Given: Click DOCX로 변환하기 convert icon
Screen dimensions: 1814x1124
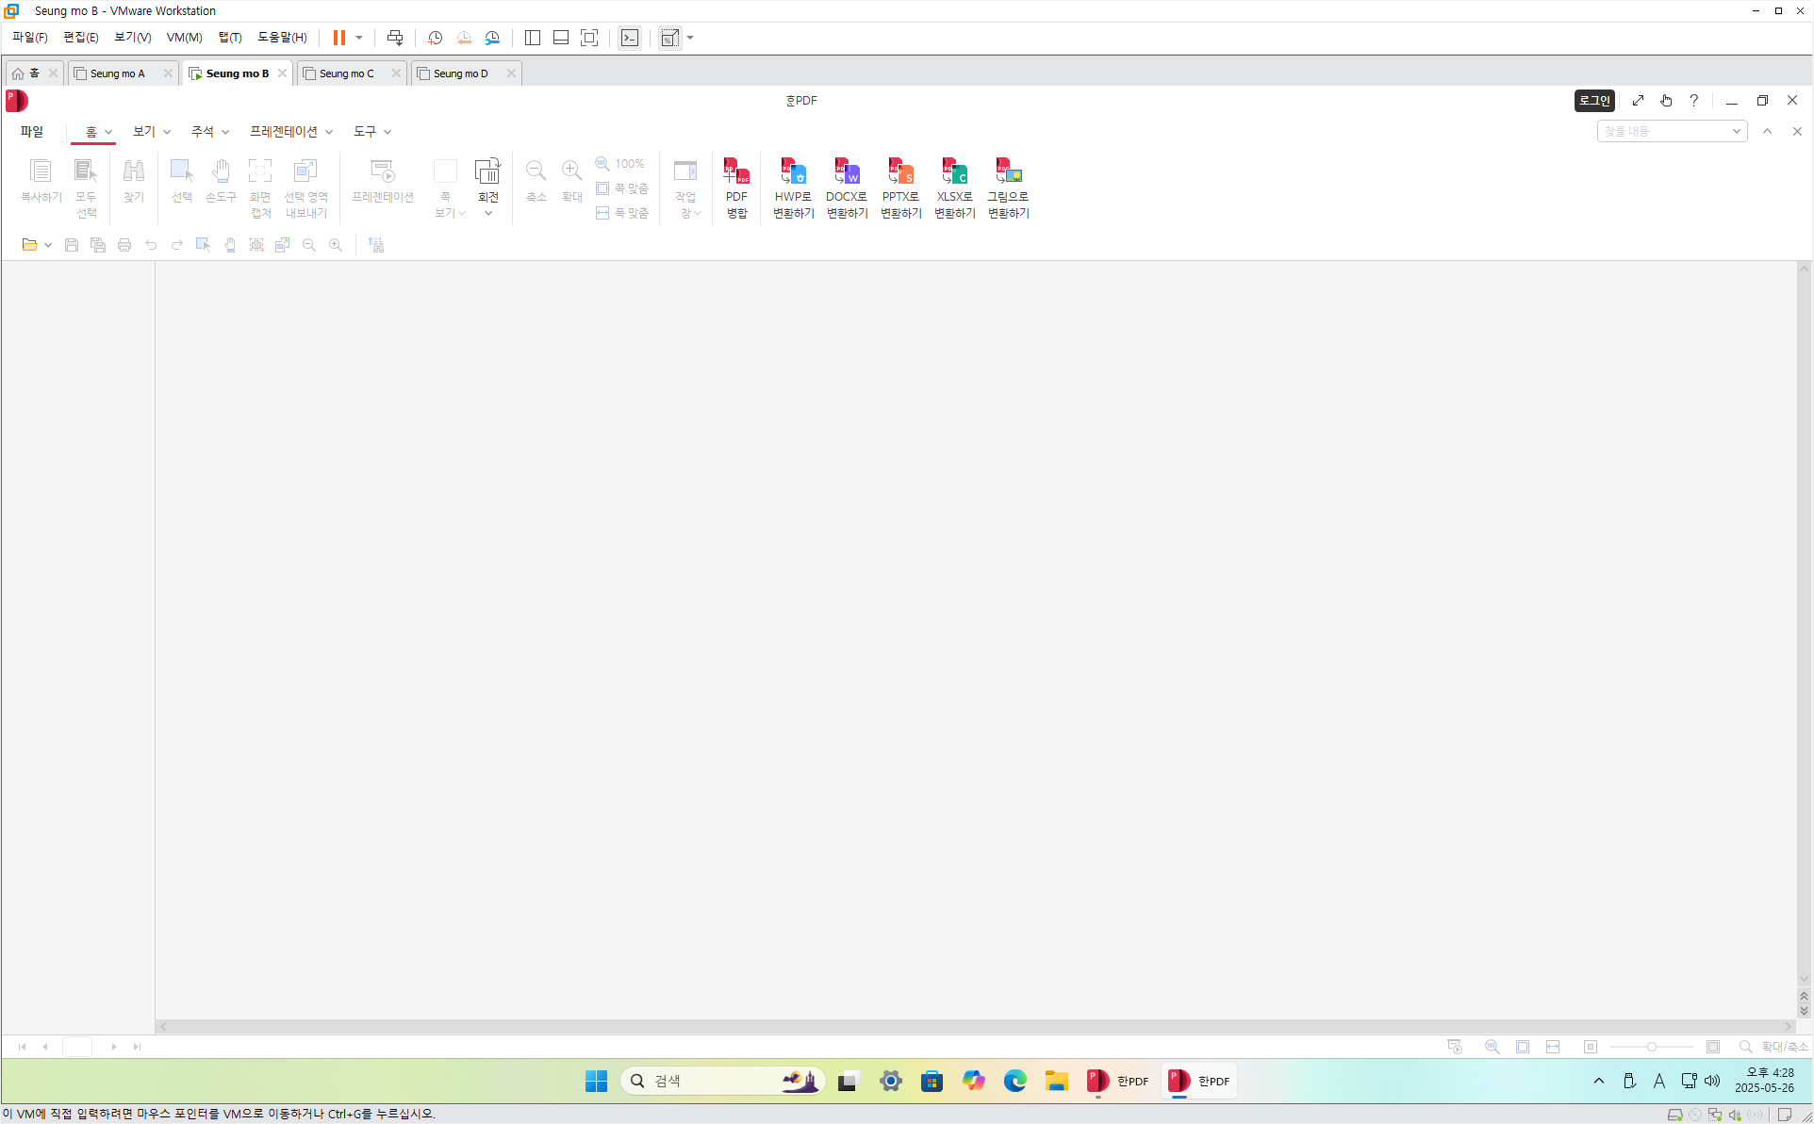Looking at the screenshot, I should point(847,172).
